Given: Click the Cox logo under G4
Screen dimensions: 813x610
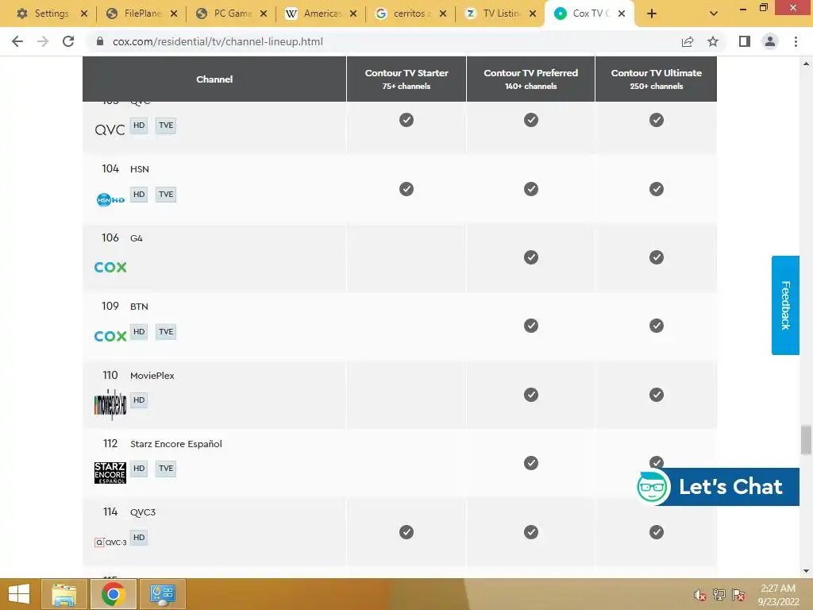Looking at the screenshot, I should coord(110,267).
